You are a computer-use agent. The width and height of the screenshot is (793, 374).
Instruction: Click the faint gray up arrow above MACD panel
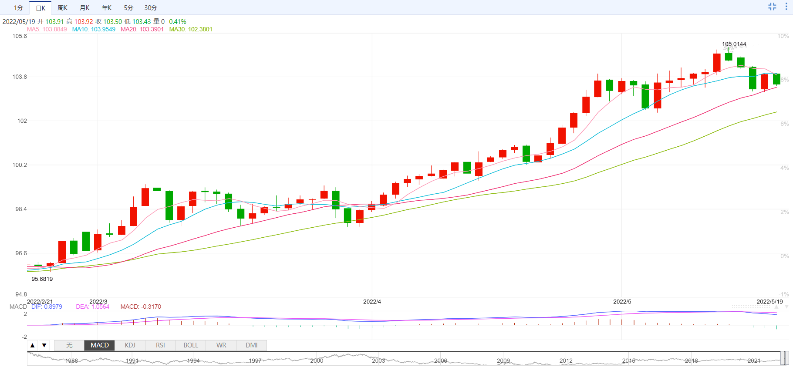pos(776,307)
